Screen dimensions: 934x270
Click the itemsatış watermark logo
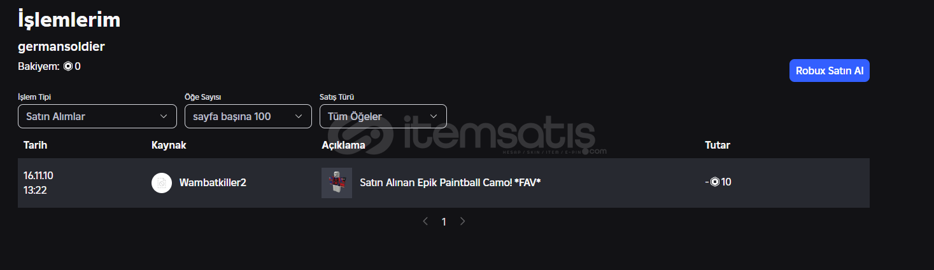(467, 135)
